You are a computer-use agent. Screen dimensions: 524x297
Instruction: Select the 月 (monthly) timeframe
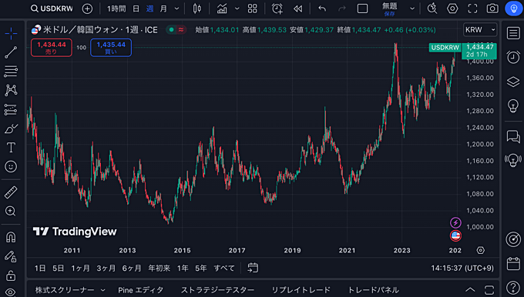pyautogui.click(x=163, y=8)
